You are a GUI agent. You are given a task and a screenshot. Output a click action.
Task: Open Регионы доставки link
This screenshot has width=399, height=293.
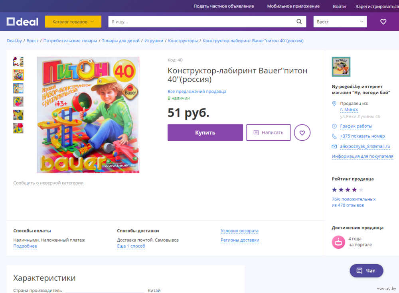[240, 240]
